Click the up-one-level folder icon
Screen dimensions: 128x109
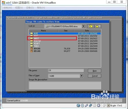(x=91, y=26)
